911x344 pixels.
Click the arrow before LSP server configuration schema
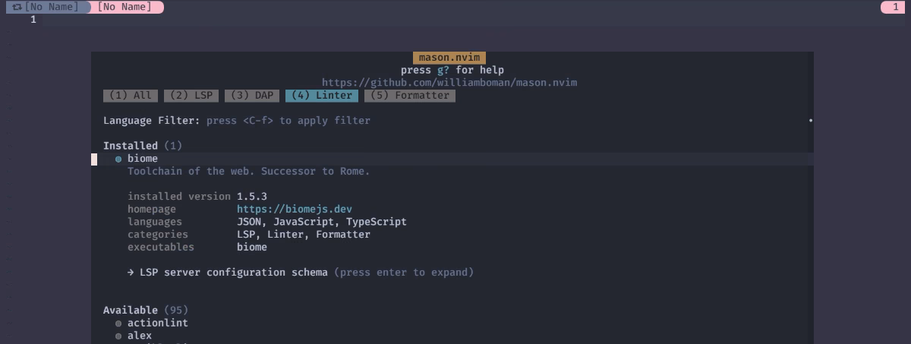pos(131,272)
